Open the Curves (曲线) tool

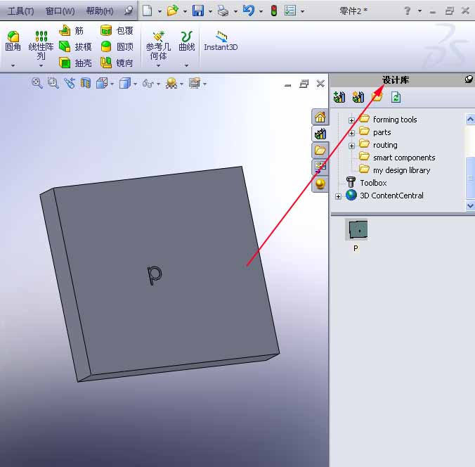pos(187,41)
